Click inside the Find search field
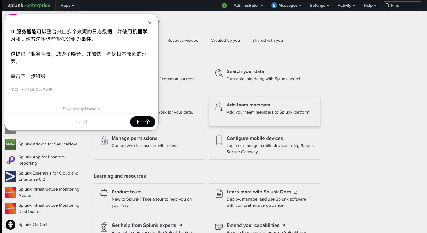This screenshot has width=427, height=233. click(402, 6)
